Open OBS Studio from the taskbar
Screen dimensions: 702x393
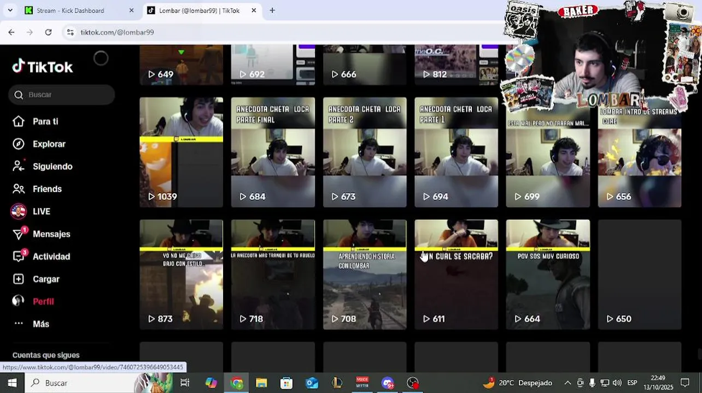[x=413, y=383]
